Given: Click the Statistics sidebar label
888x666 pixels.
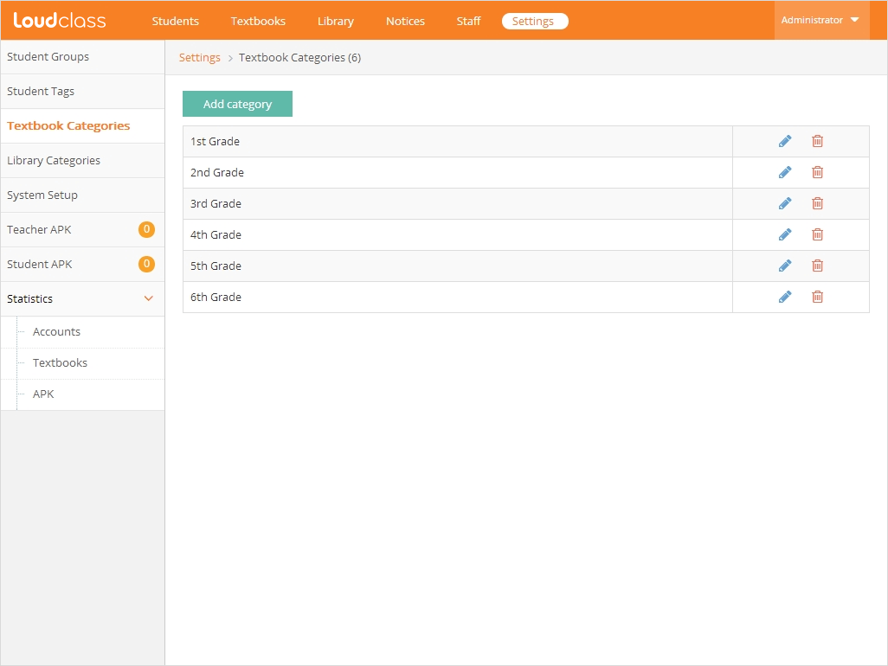Looking at the screenshot, I should [29, 298].
